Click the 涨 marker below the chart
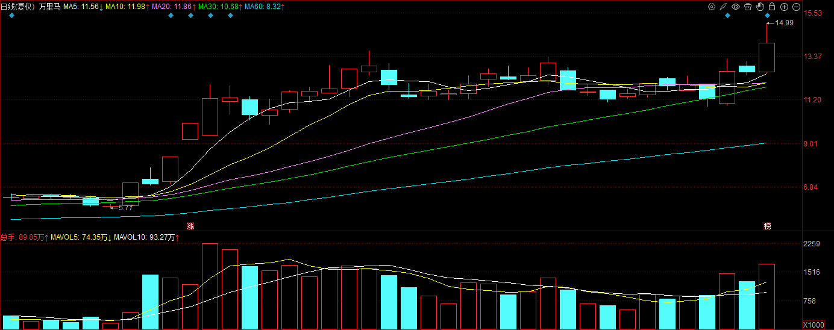This screenshot has height=330, width=834. [x=190, y=226]
